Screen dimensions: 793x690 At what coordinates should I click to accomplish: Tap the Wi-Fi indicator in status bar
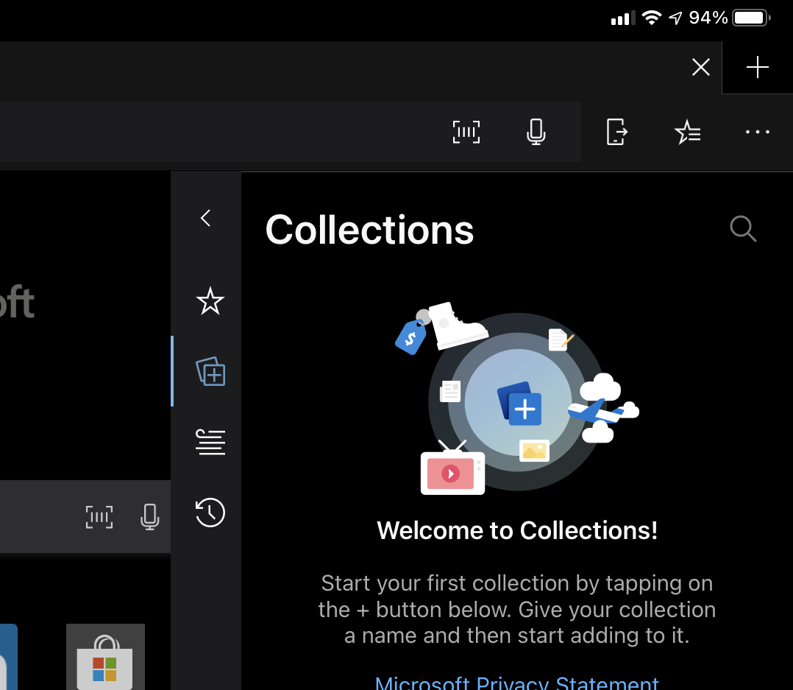tap(652, 18)
